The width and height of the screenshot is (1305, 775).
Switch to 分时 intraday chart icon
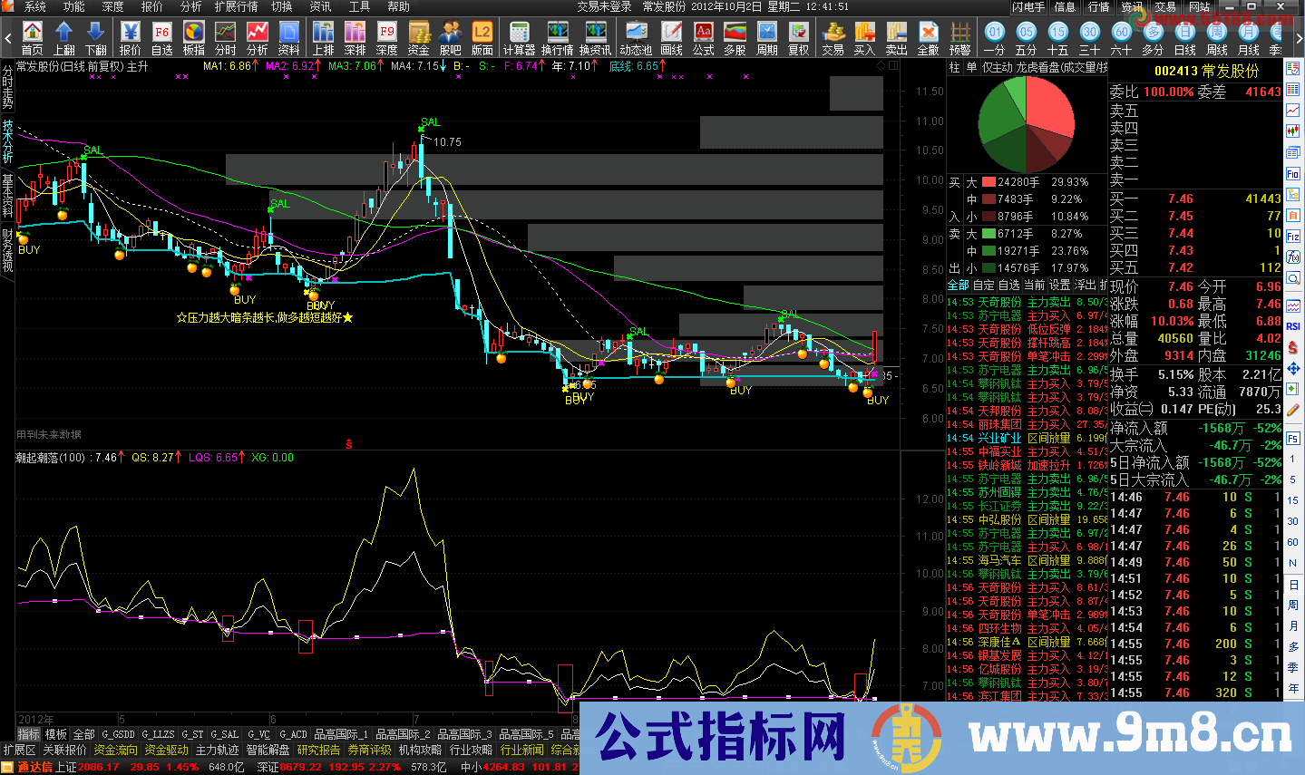point(224,38)
